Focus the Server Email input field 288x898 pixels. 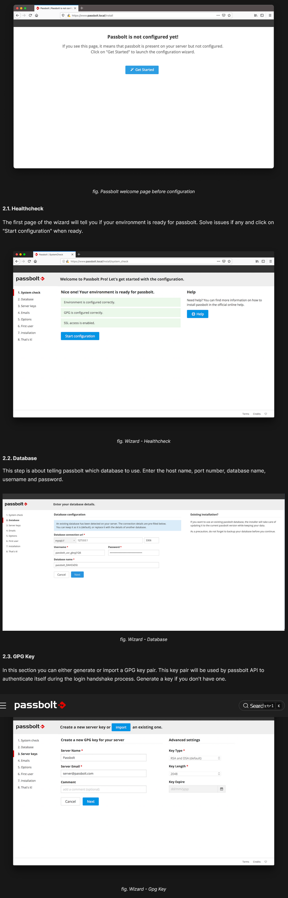pos(104,773)
